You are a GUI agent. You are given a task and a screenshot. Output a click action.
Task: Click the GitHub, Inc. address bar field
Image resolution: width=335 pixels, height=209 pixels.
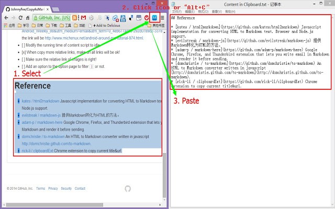[x=52, y=17]
